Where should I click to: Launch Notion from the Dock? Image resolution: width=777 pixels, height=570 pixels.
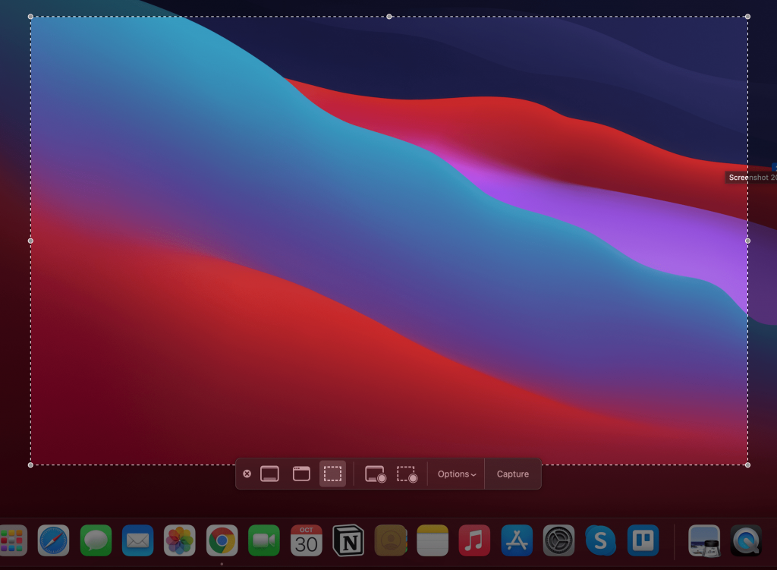(x=348, y=540)
